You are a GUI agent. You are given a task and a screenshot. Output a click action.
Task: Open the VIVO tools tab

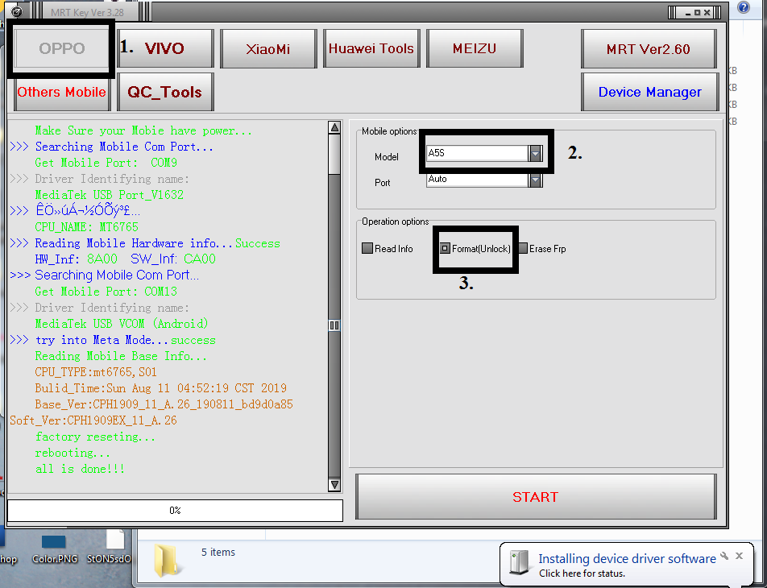click(x=165, y=48)
